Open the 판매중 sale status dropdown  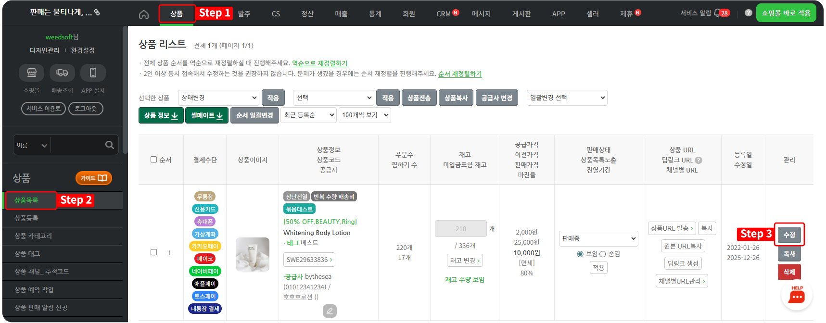pos(598,238)
